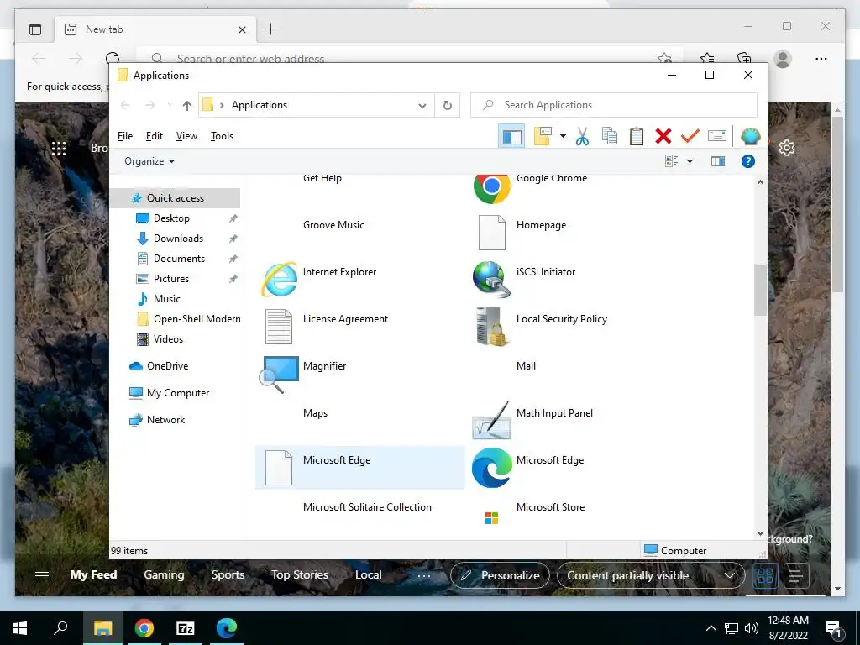Click the Email toolbar icon
Viewport: 860px width, 645px height.
coord(717,135)
